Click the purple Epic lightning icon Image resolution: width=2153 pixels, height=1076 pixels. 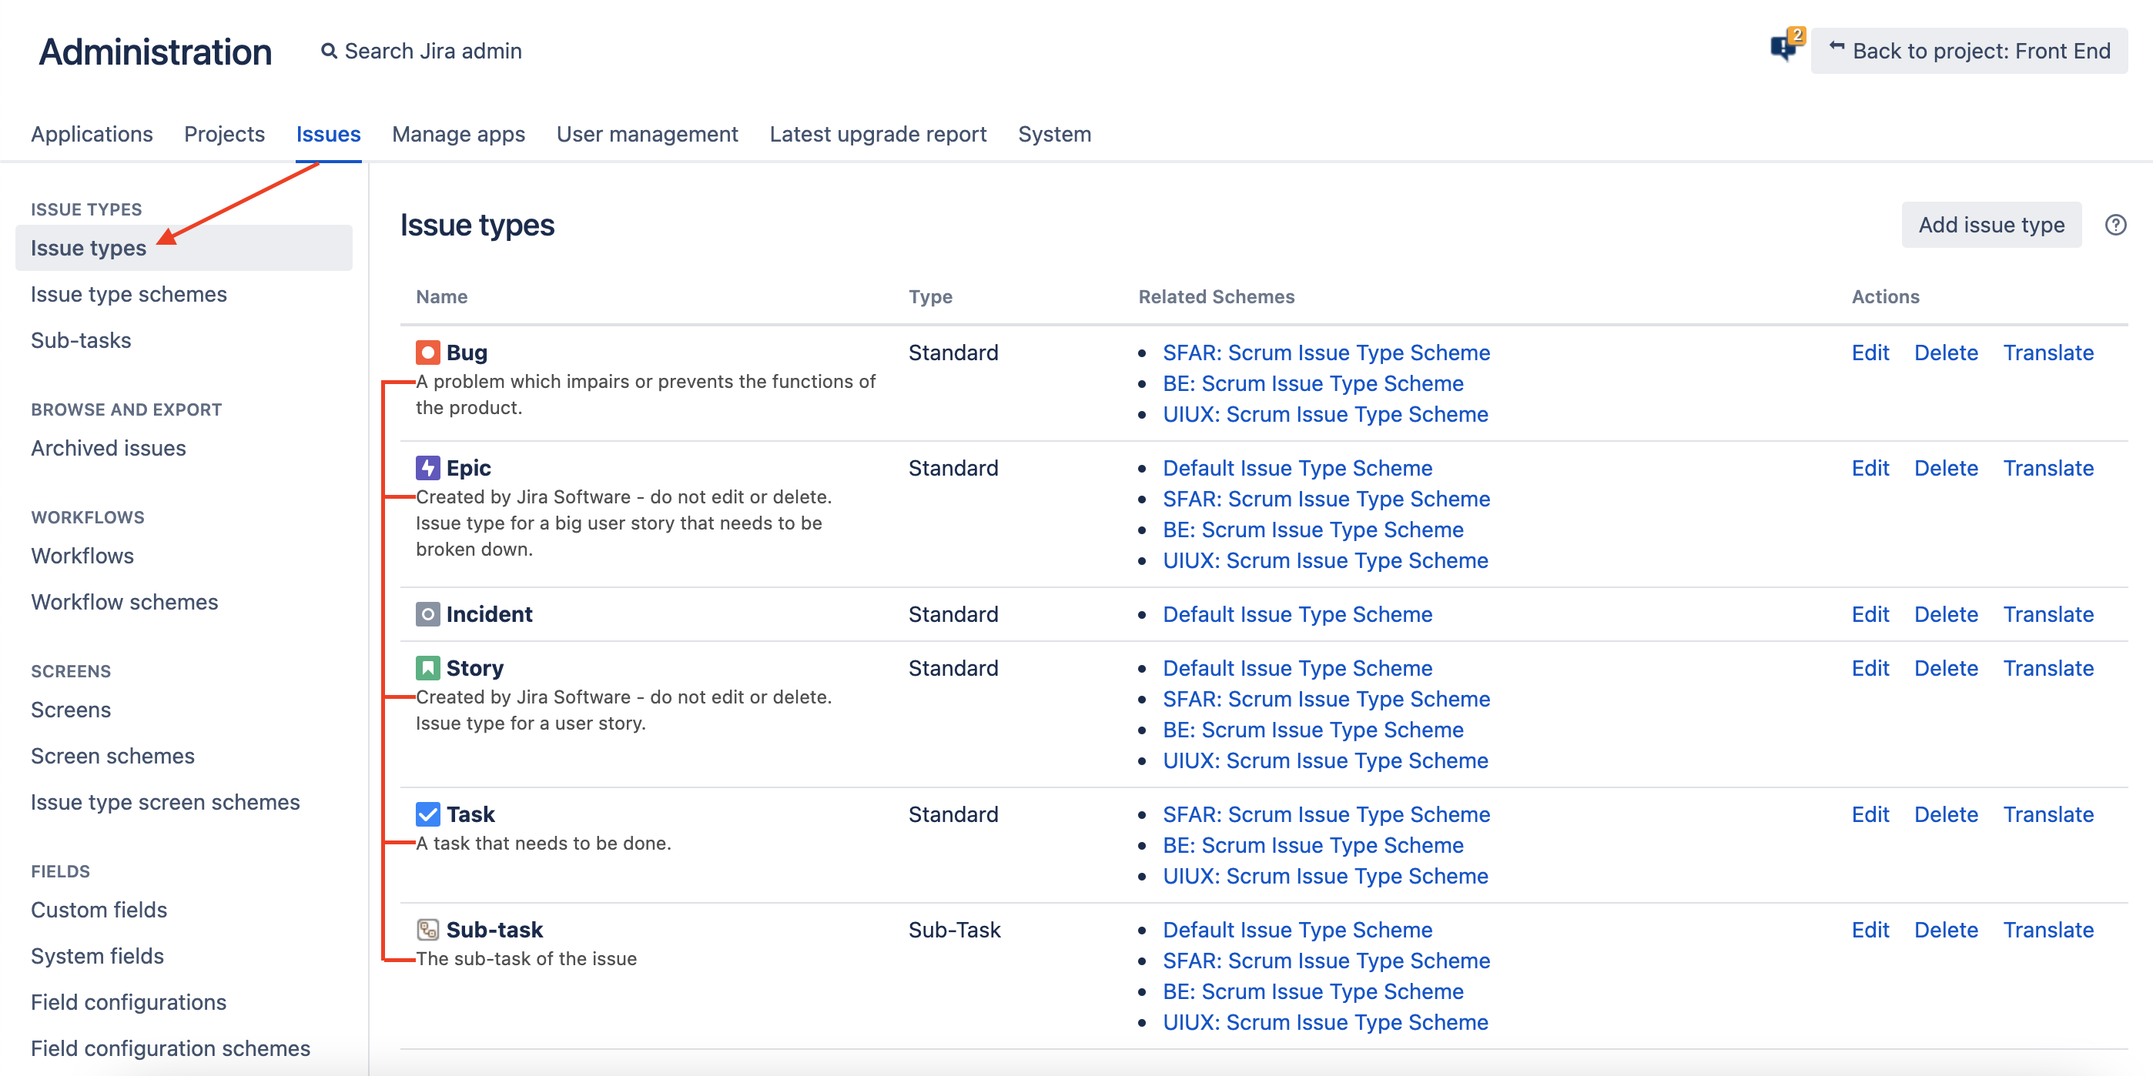pyautogui.click(x=427, y=468)
